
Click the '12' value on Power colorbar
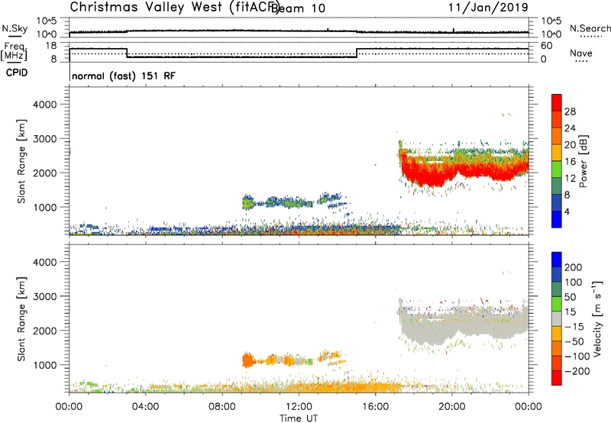click(570, 179)
